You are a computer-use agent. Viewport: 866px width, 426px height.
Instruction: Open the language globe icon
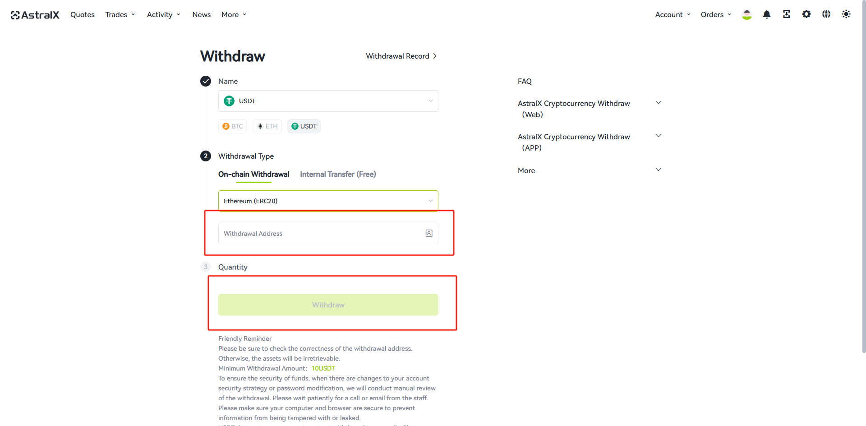coord(826,14)
